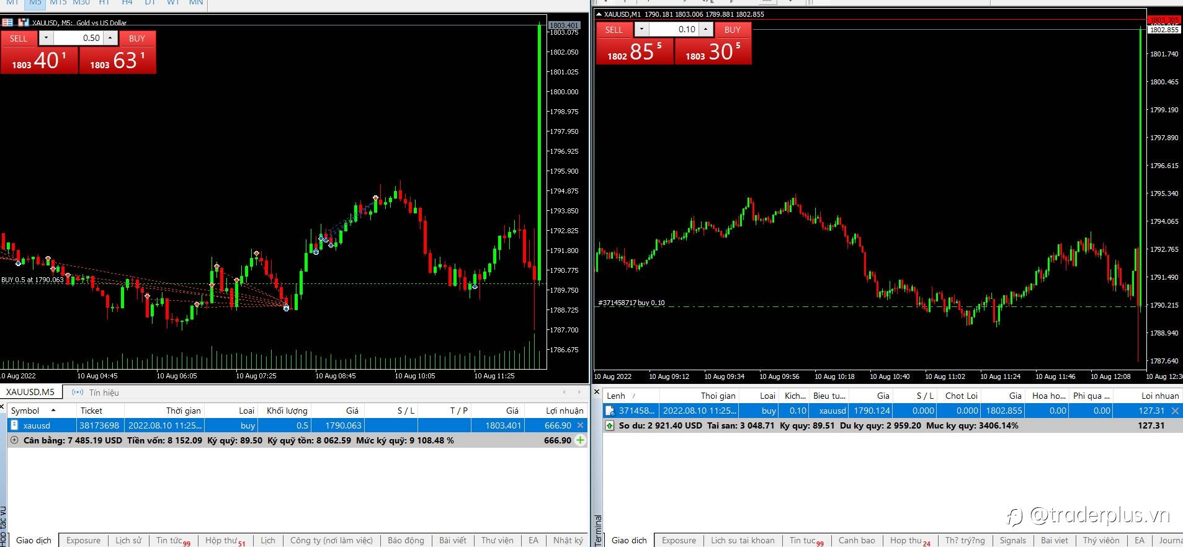Open the Tin tức tab
This screenshot has height=547, width=1183.
pos(172,541)
